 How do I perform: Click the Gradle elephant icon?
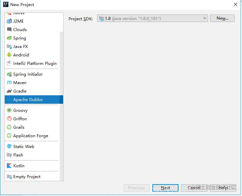(9, 91)
